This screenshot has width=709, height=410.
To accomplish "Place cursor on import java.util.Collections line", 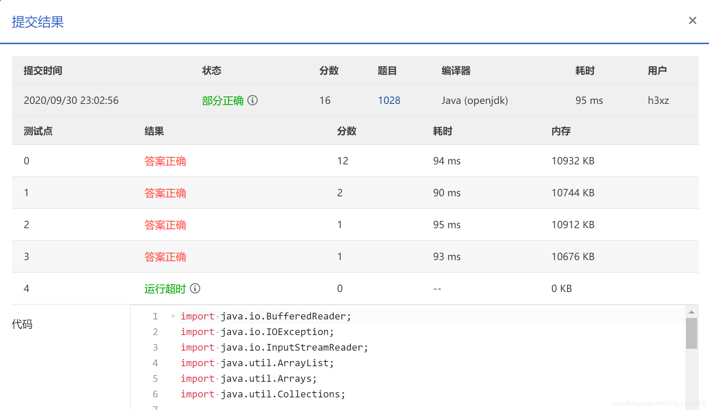I will point(263,394).
